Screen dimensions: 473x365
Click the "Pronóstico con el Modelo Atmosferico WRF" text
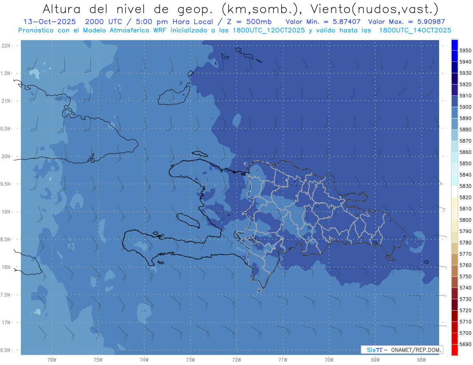point(92,30)
